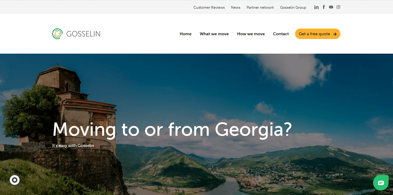393x195 pixels.
Task: Open the Partner network link
Action: coord(260,7)
